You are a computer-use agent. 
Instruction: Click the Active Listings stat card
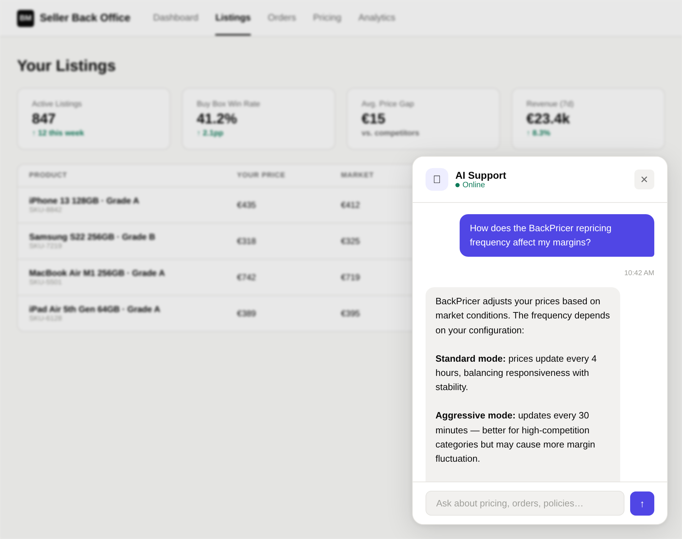94,118
